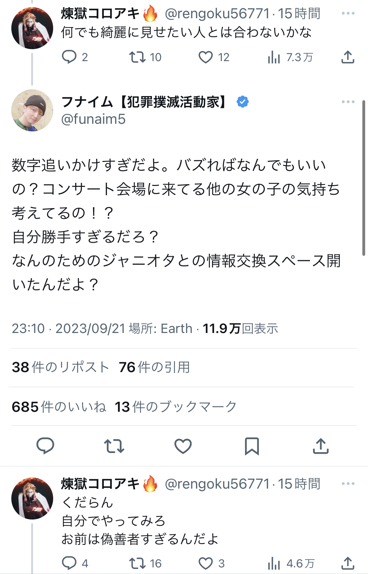Reply to the main funaim5 tweet

click(45, 446)
